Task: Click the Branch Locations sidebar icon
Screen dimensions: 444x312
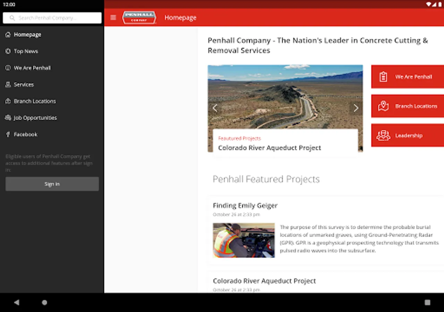Action: pyautogui.click(x=8, y=101)
